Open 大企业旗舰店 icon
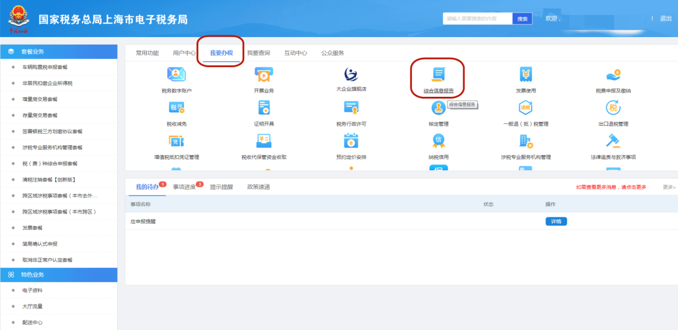Screen dimensions: 678x330 351,75
